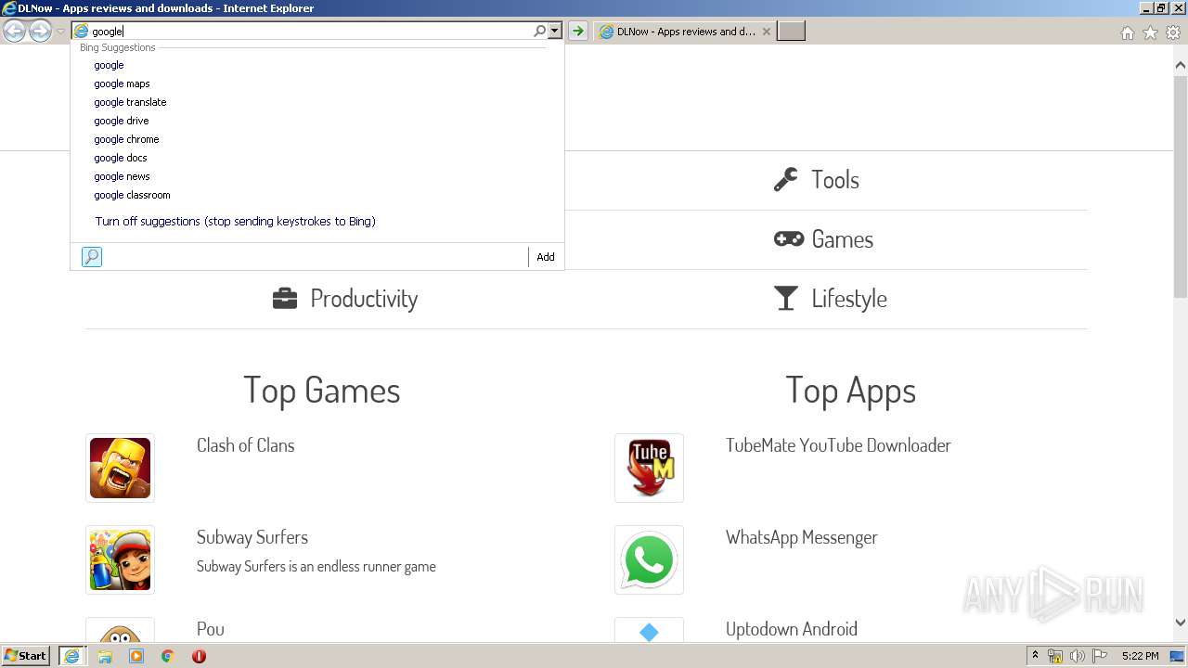Open the WhatsApp Messenger title link

802,537
